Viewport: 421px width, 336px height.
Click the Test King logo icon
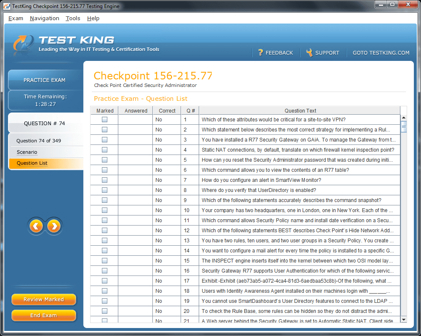(24, 43)
